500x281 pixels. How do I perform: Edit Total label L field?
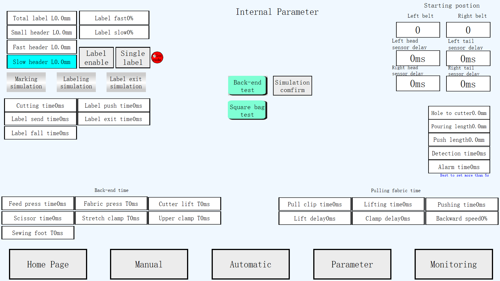pyautogui.click(x=42, y=18)
